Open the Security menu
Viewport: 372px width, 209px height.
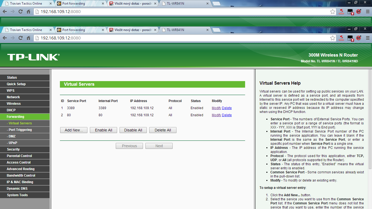(x=25, y=149)
